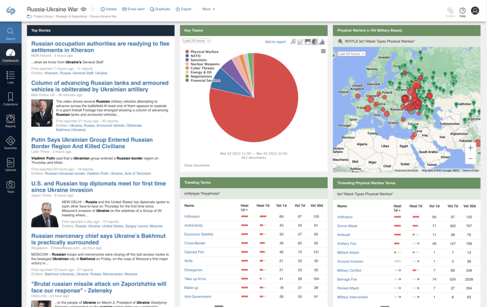This screenshot has height=307, width=487.
Task: Toggle Sanctions legend series in chart
Action: click(196, 60)
